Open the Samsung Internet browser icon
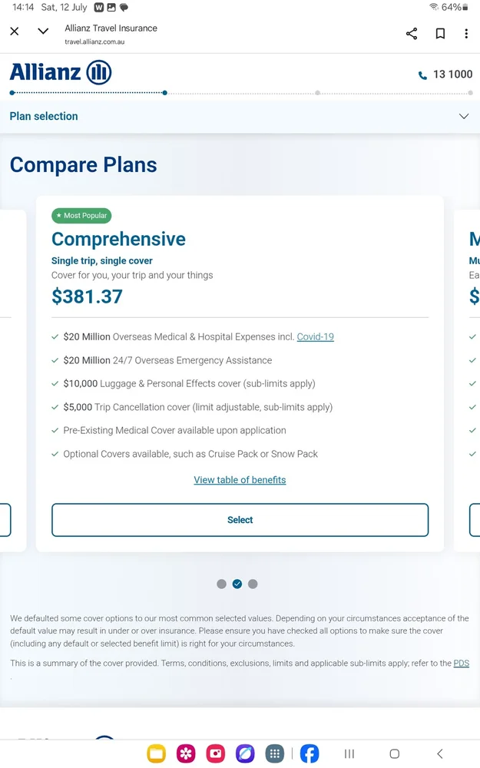Screen dimensions: 480x768 pos(245,754)
